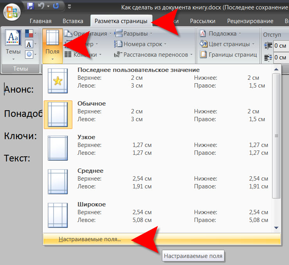Click the margins list scrollbar thumb
The width and height of the screenshot is (289, 265).
(276, 136)
